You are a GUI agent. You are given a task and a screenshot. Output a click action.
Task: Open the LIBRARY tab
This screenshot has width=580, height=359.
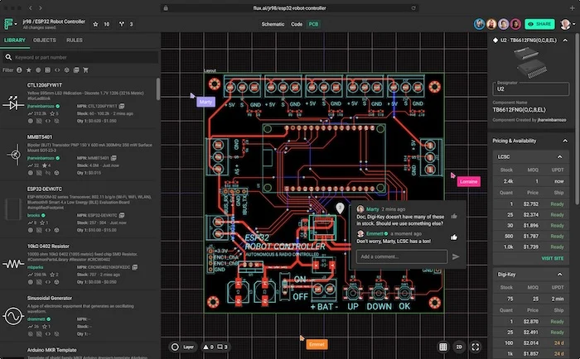pyautogui.click(x=15, y=40)
